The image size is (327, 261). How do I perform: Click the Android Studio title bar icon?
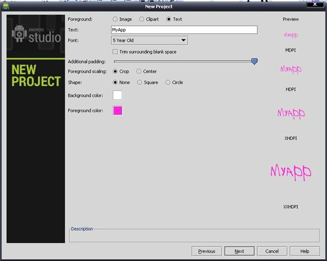point(6,7)
